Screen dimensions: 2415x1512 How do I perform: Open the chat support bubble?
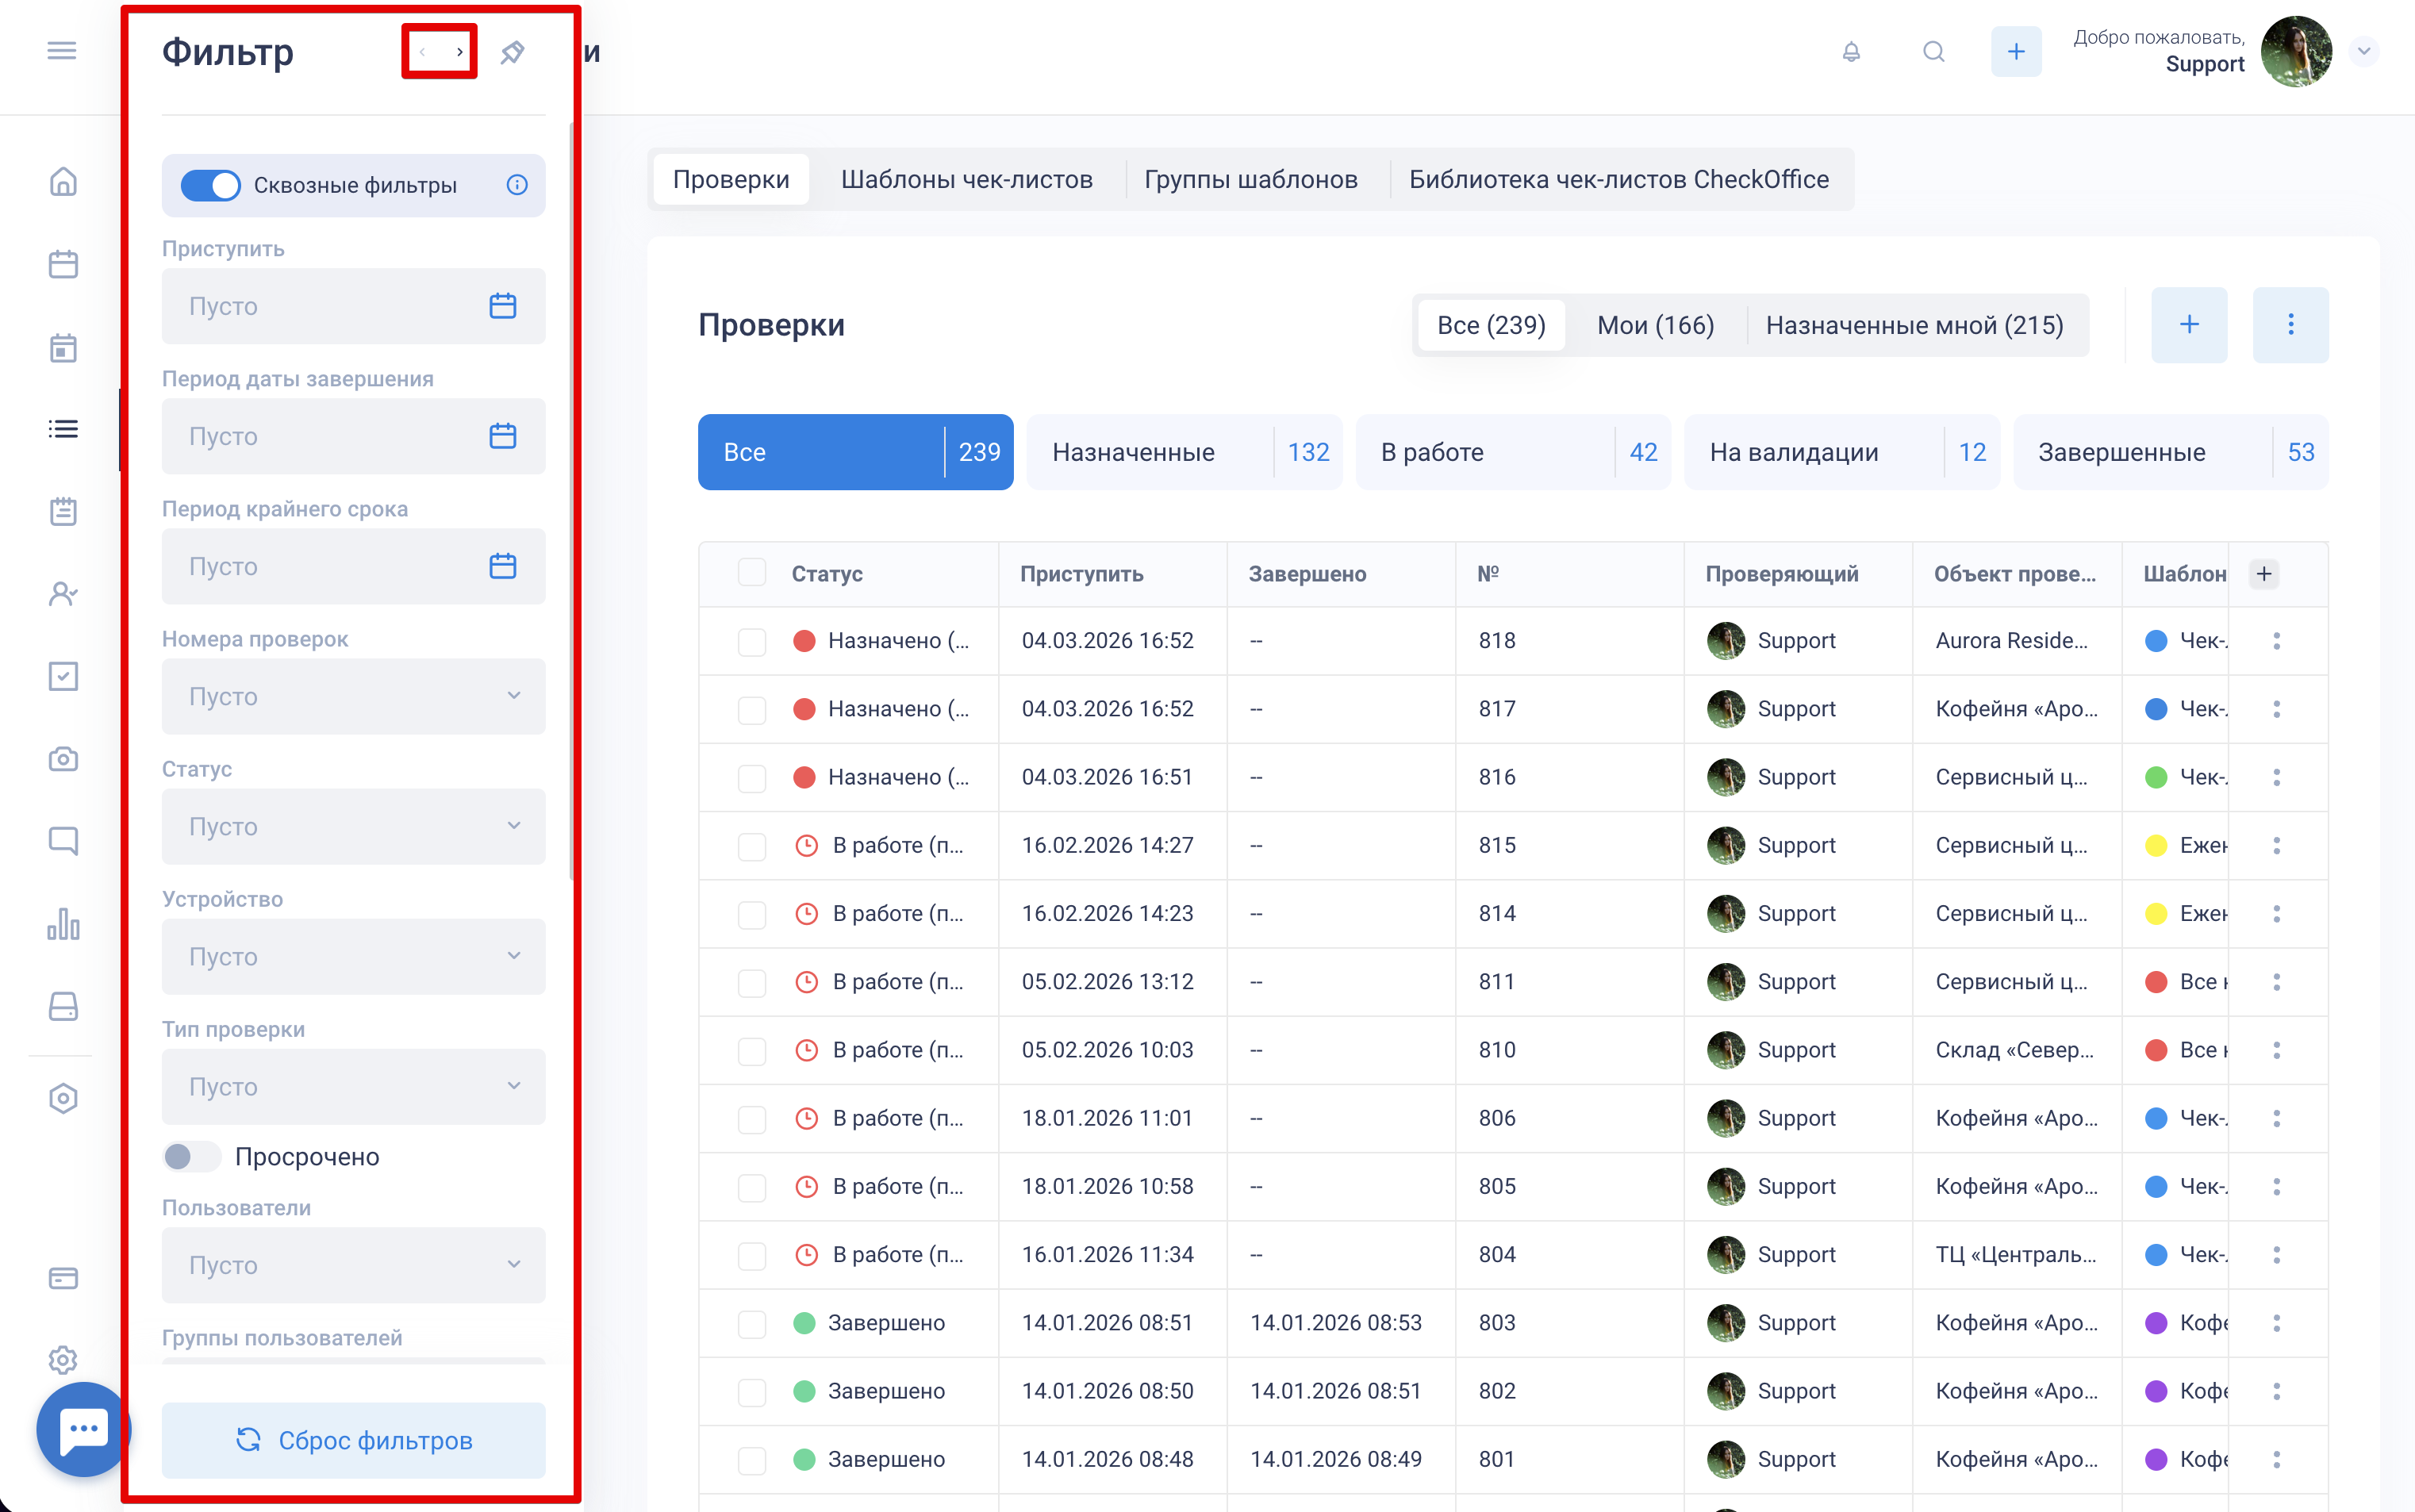[x=83, y=1429]
